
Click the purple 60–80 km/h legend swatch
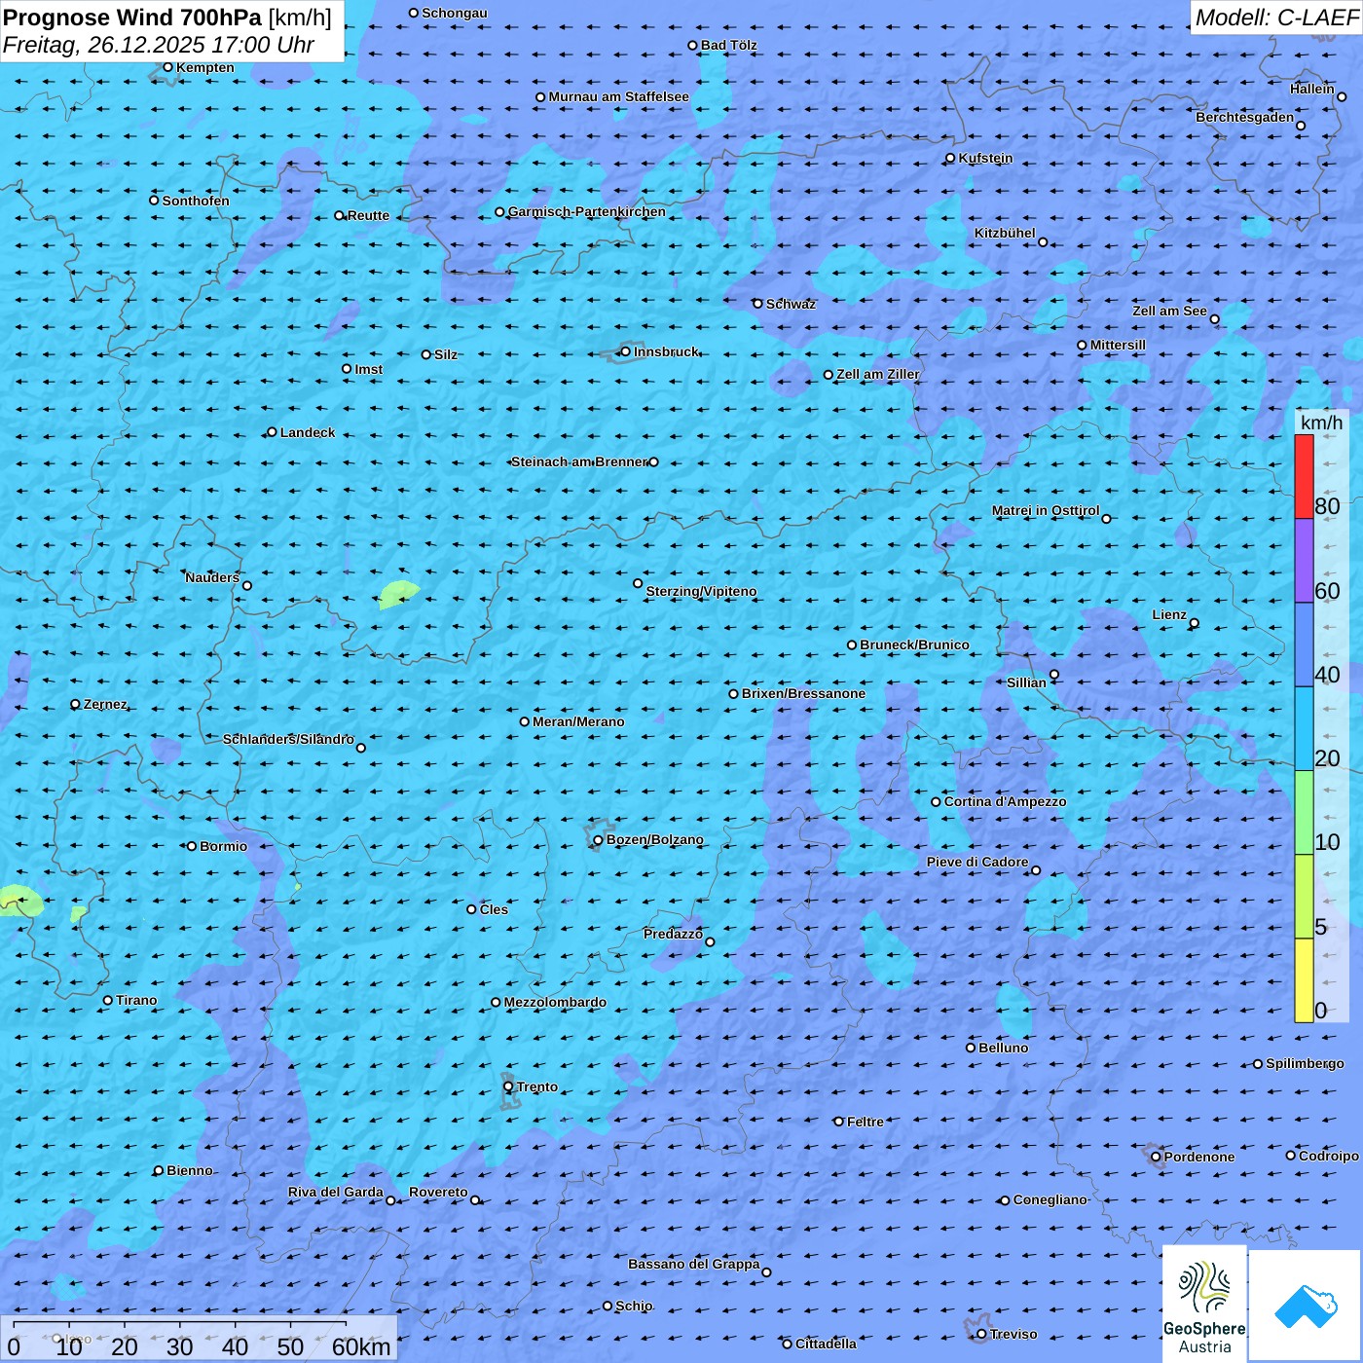tap(1304, 561)
